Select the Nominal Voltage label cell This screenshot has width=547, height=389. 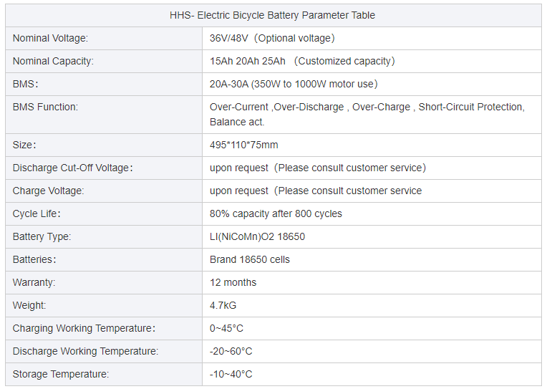pos(51,38)
